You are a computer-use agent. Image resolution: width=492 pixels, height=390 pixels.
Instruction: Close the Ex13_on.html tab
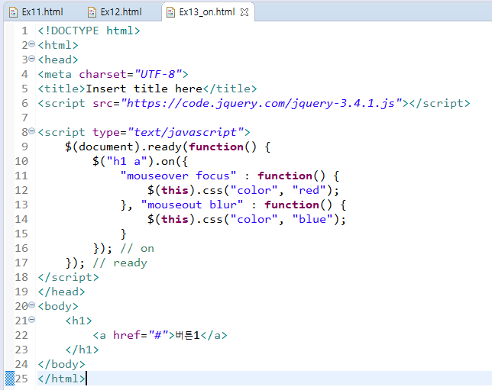click(244, 12)
